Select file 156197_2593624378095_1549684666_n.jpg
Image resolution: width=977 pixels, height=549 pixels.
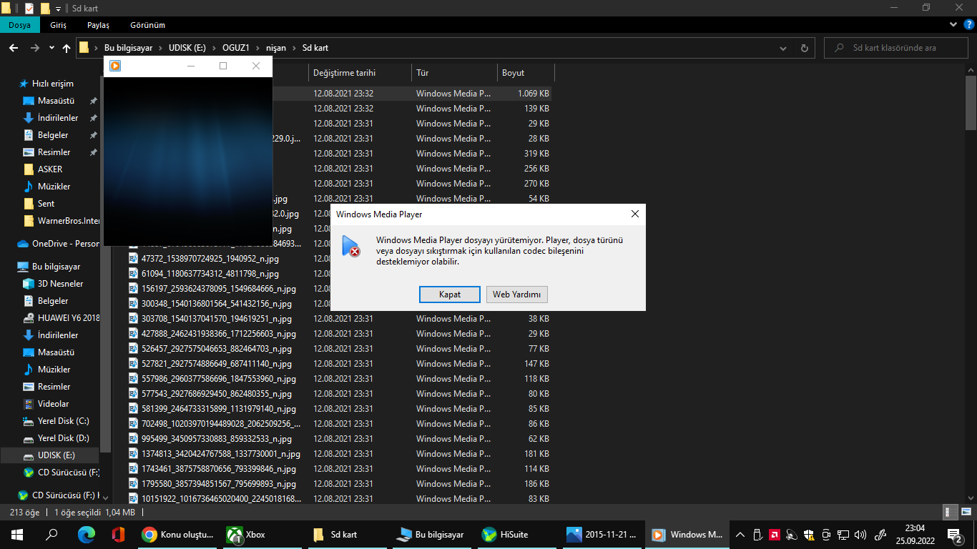(x=218, y=289)
